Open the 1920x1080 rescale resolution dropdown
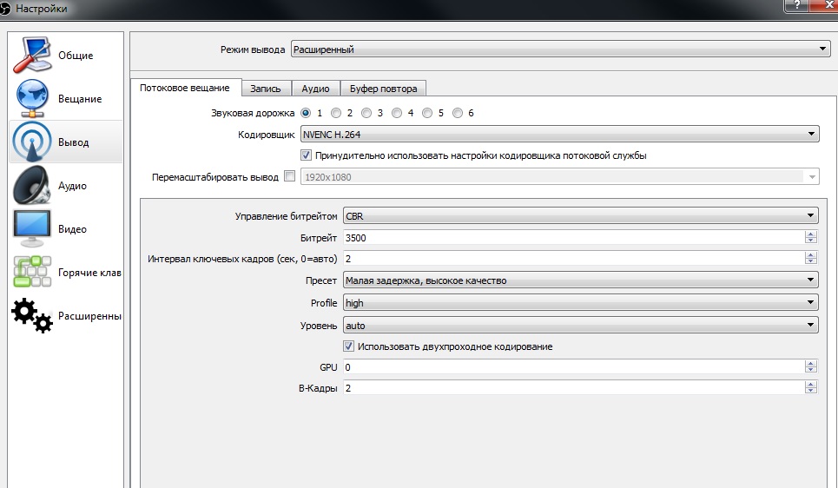The height and width of the screenshot is (488, 838). coord(559,177)
